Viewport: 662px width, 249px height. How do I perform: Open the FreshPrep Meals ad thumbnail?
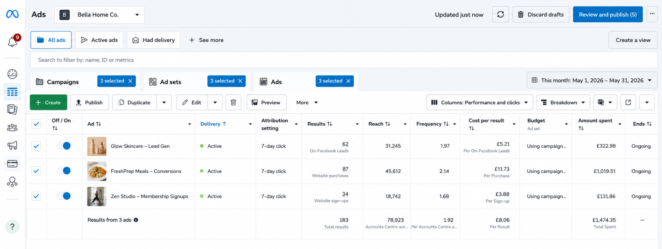pos(97,171)
